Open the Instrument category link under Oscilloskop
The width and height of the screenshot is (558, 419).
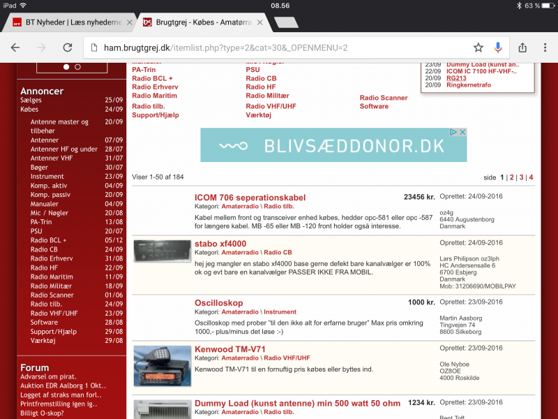click(x=280, y=312)
